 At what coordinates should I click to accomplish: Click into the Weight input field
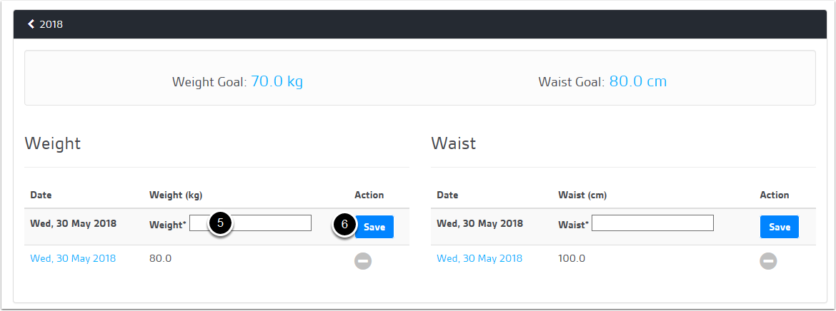point(251,223)
